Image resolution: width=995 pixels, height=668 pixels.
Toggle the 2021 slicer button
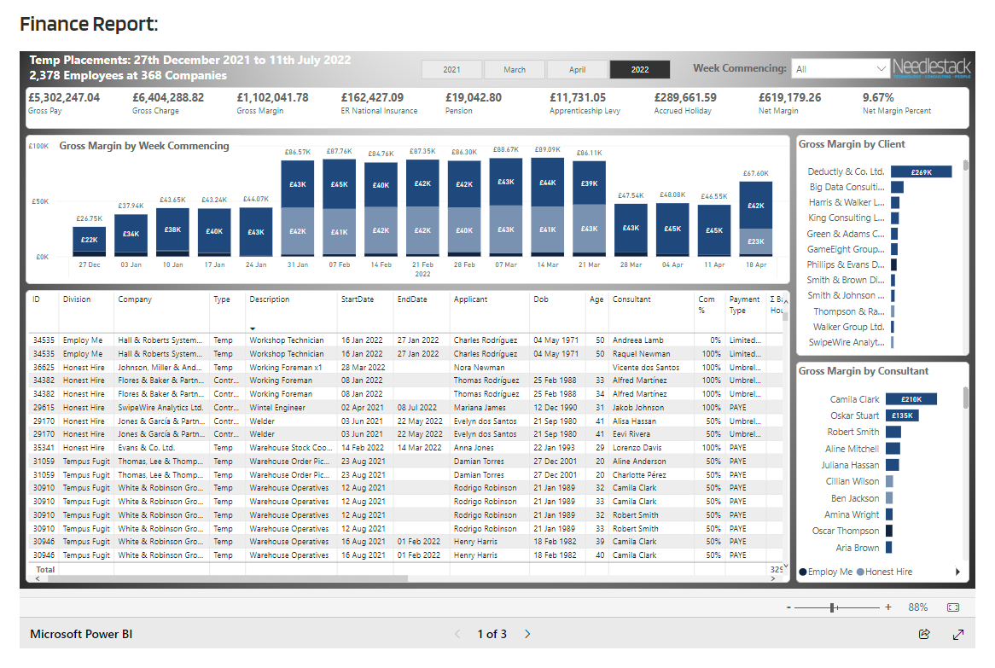coord(451,70)
